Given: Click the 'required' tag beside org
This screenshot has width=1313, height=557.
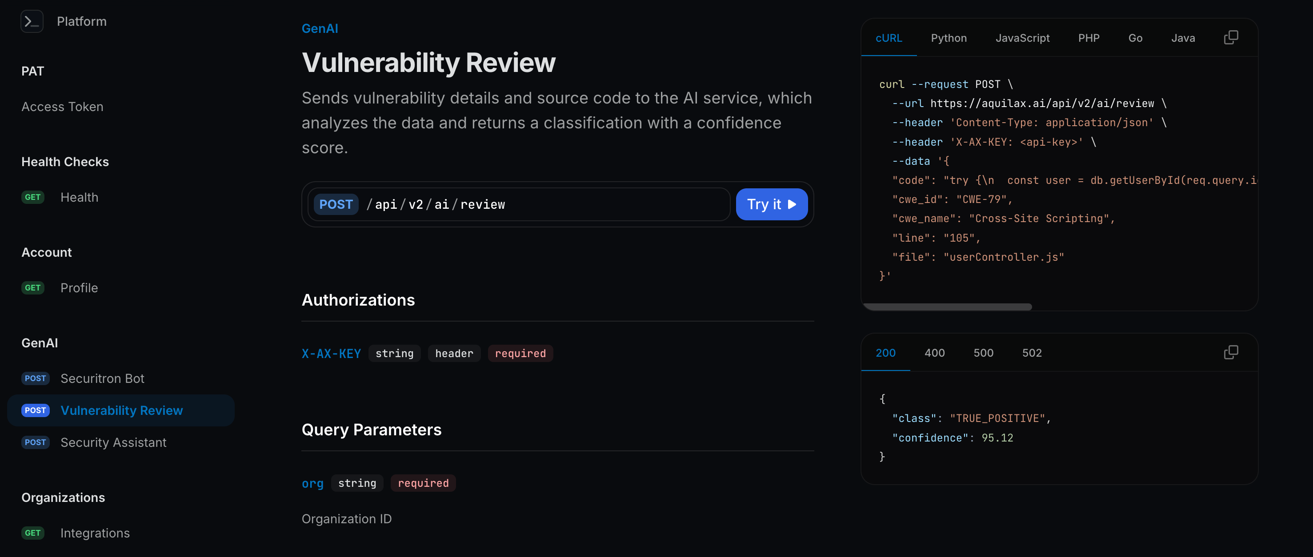Looking at the screenshot, I should click(x=424, y=483).
